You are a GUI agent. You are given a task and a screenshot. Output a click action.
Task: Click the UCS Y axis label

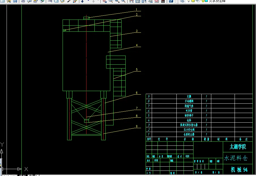pos(2,144)
